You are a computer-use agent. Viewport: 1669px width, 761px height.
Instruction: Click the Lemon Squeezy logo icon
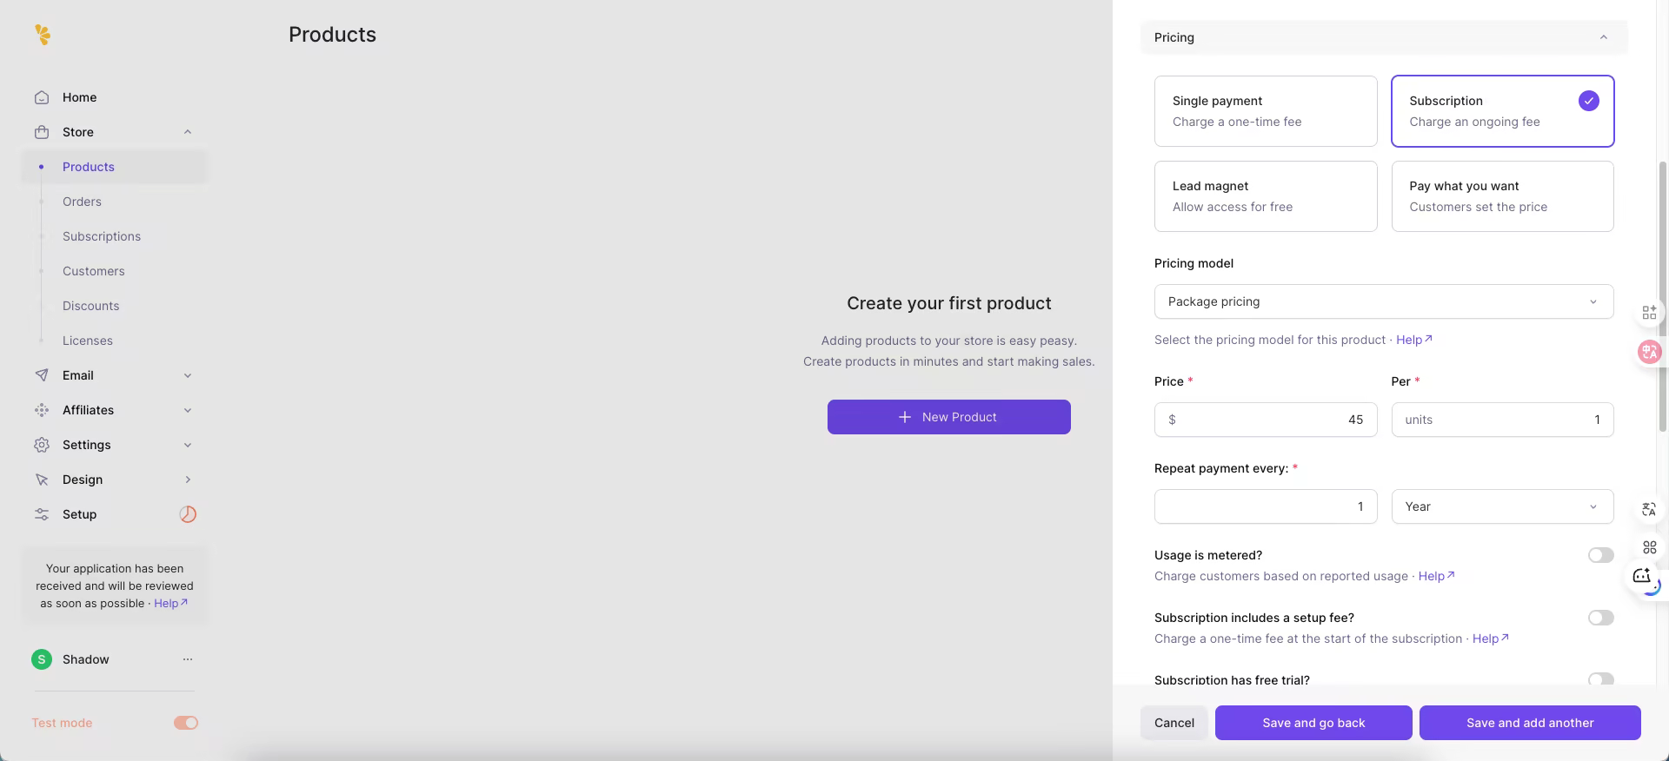click(43, 35)
